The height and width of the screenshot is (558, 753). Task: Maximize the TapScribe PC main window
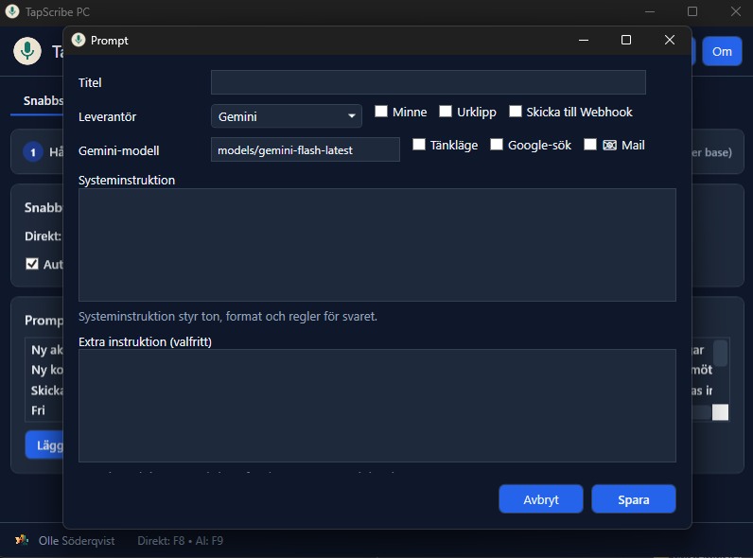pyautogui.click(x=692, y=11)
